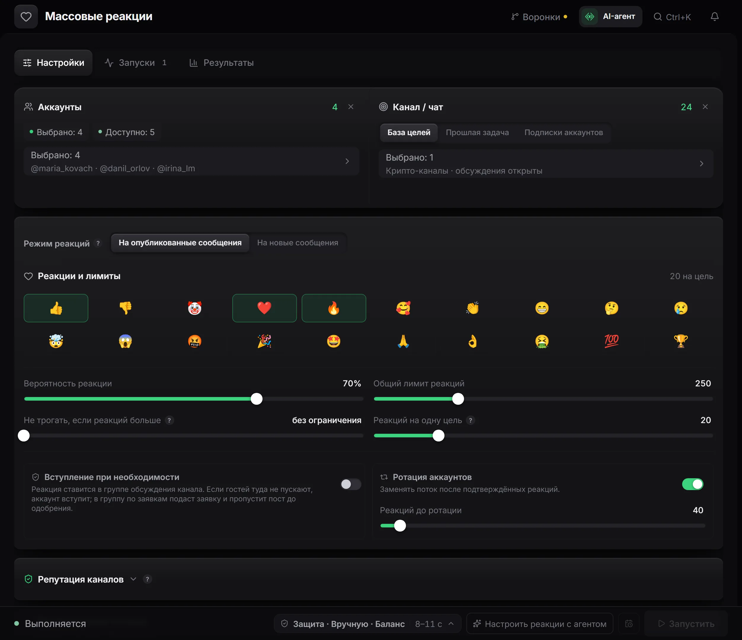
Task: Select the thumbs up reaction emoji
Action: [x=56, y=308]
